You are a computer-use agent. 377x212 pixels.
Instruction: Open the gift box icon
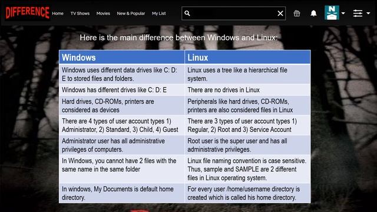coord(297,13)
